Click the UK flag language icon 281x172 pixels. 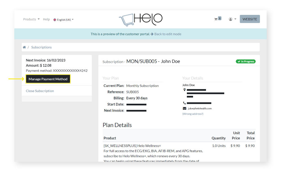click(55, 20)
